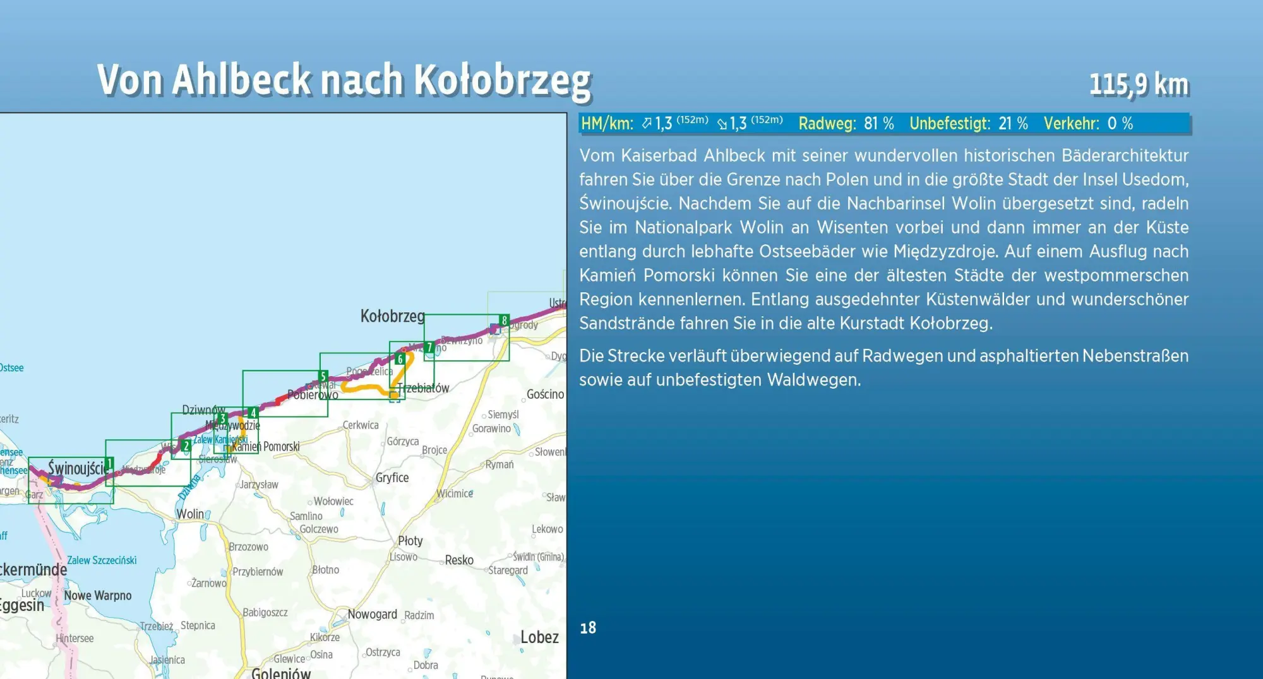Click the Lobez label on the map
The width and height of the screenshot is (1263, 679).
click(x=539, y=637)
